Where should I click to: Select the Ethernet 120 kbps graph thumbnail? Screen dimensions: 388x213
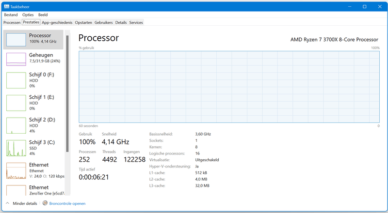16,170
